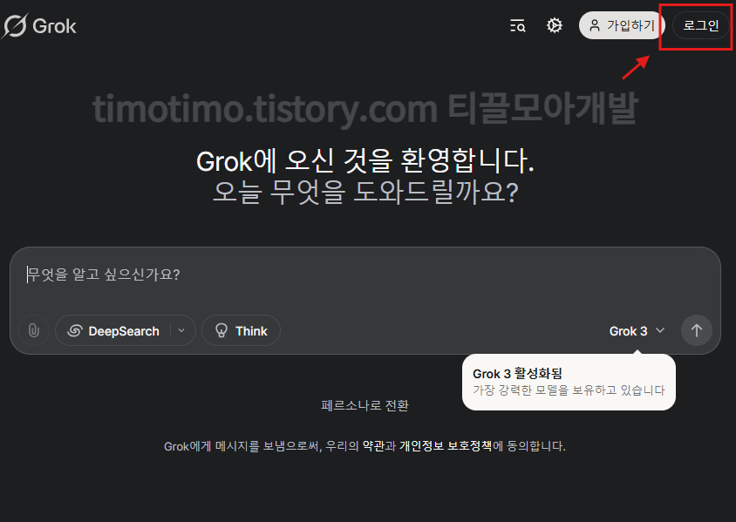Toggle the Think mode button
The width and height of the screenshot is (736, 522).
242,330
